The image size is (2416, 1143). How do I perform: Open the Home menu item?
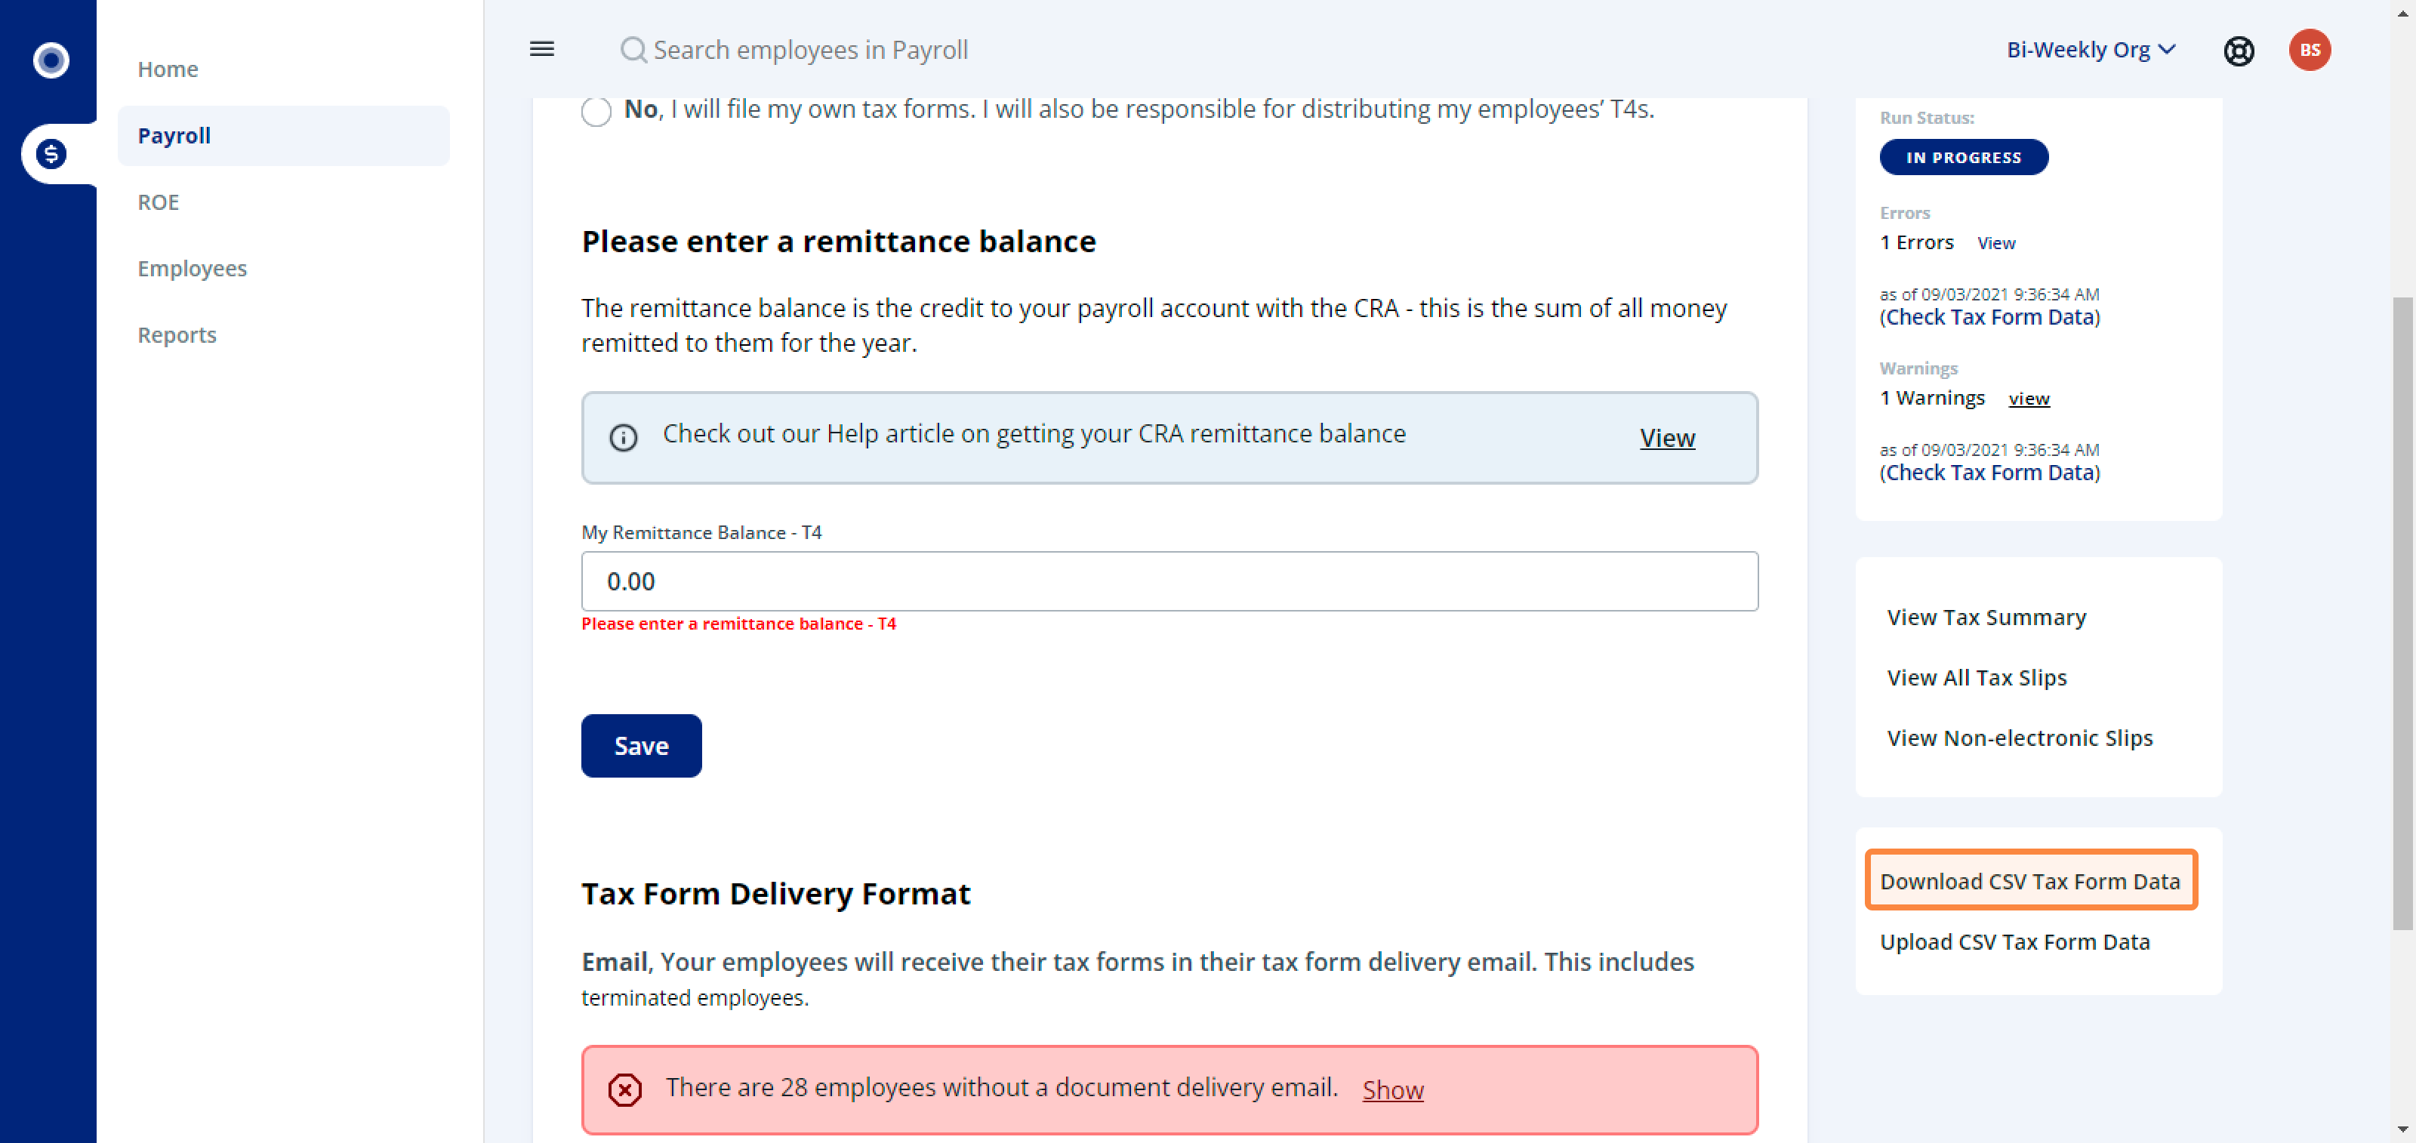pyautogui.click(x=168, y=69)
